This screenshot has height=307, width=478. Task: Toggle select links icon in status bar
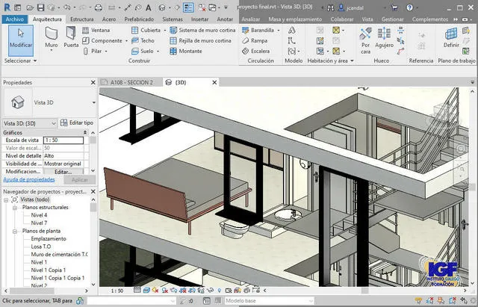pyautogui.click(x=418, y=301)
